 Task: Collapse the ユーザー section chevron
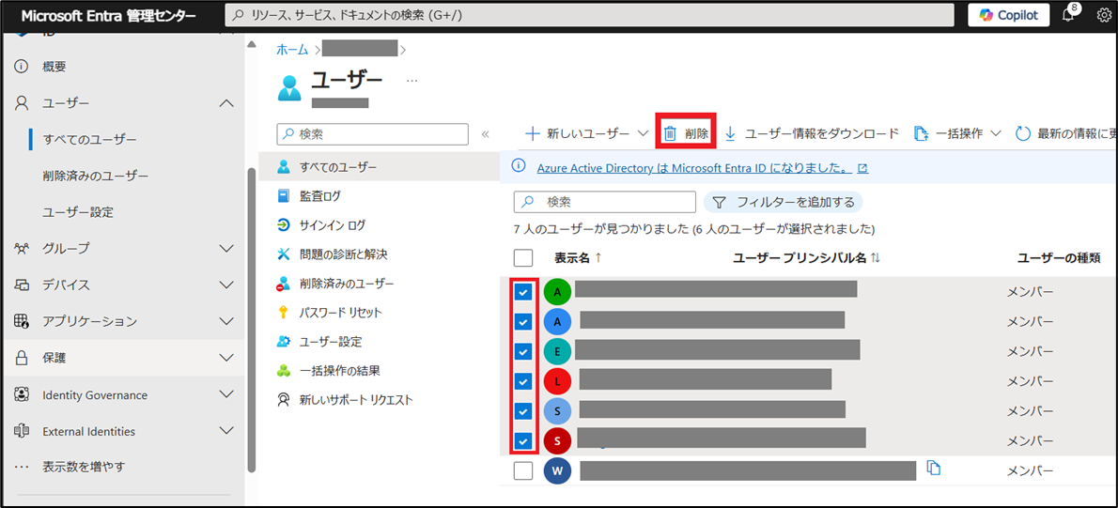click(x=226, y=104)
